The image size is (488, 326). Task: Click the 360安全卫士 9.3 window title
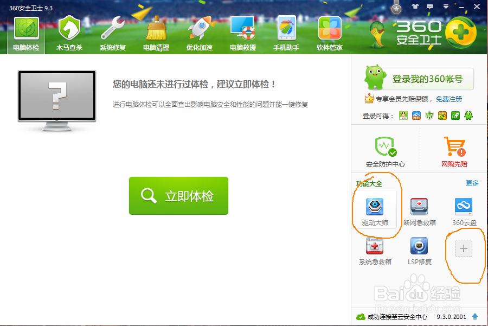click(x=31, y=8)
